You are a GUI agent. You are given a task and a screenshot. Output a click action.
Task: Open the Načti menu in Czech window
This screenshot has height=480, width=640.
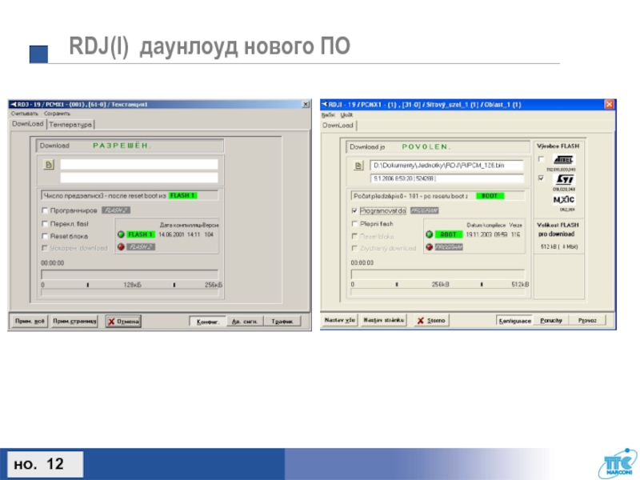(328, 115)
